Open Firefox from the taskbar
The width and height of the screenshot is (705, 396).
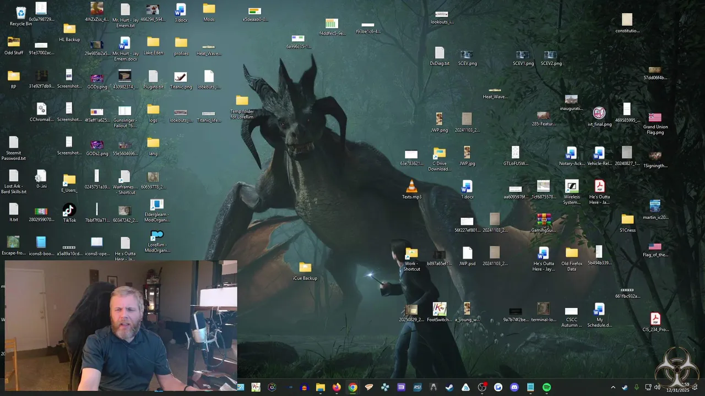tap(337, 387)
